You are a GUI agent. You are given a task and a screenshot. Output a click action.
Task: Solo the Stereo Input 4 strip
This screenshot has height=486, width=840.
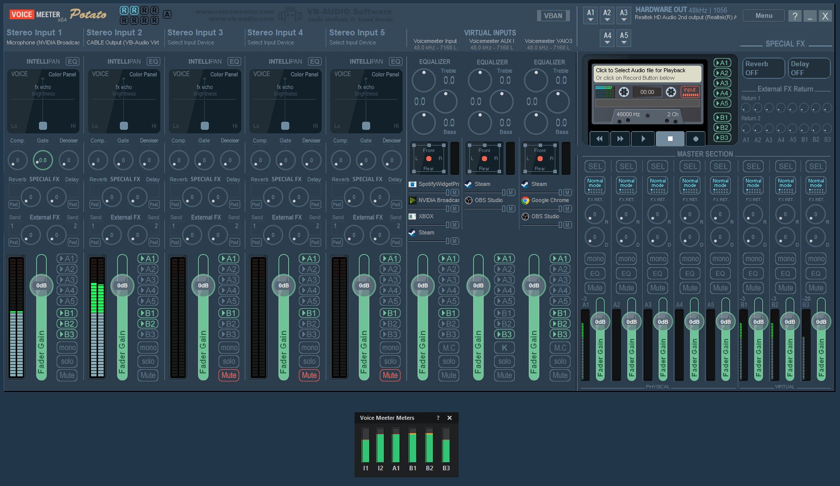pyautogui.click(x=310, y=361)
